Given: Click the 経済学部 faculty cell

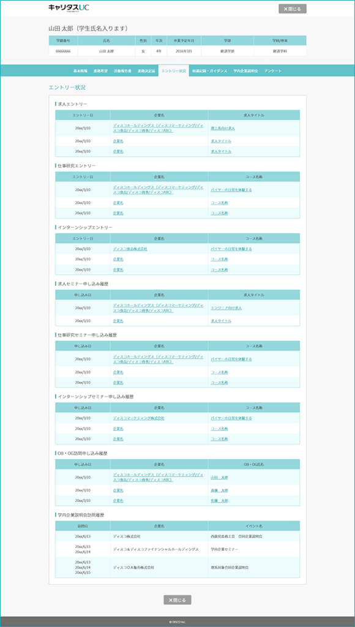Looking at the screenshot, I should [x=228, y=51].
